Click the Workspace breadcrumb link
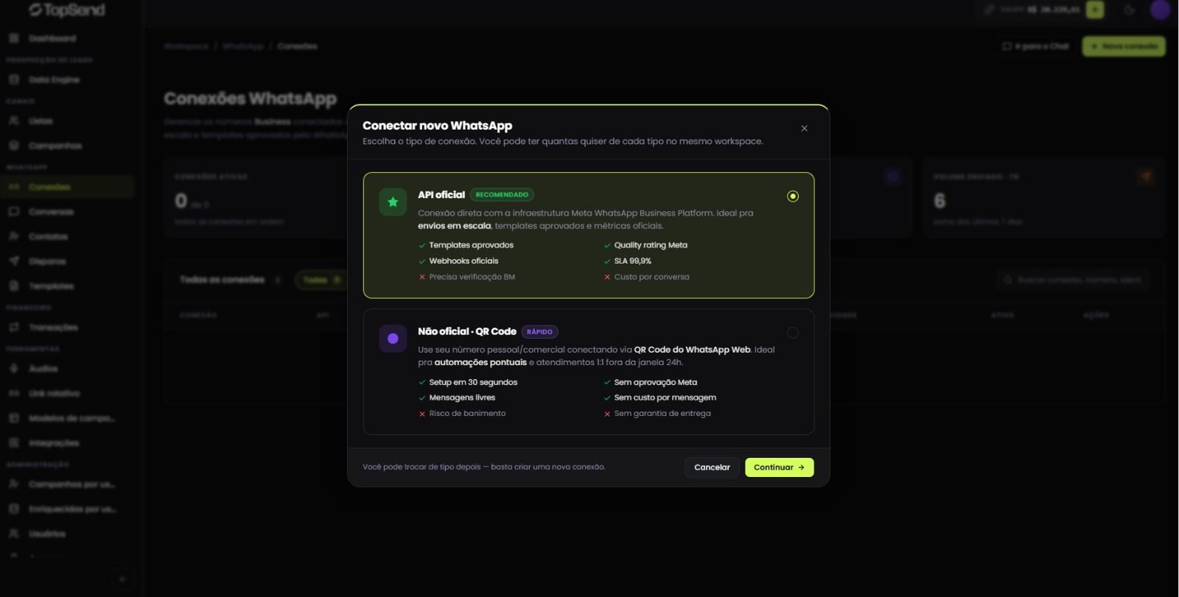The image size is (1179, 597). click(x=186, y=46)
